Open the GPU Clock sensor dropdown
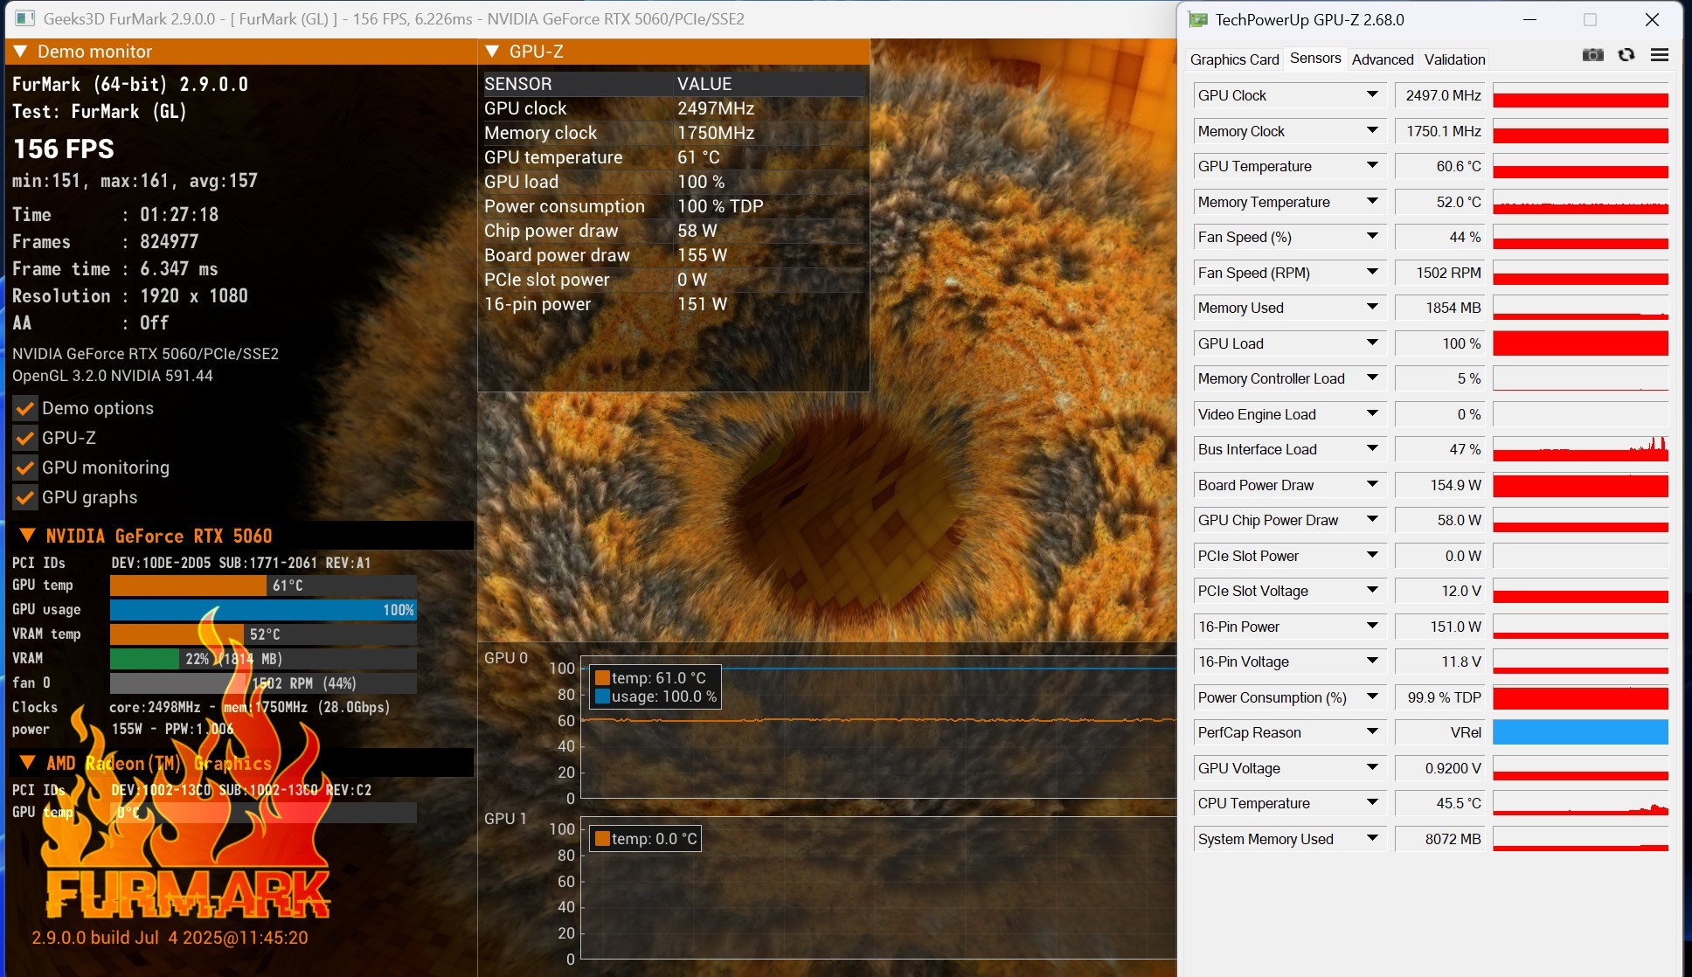This screenshot has height=977, width=1692. tap(1372, 94)
